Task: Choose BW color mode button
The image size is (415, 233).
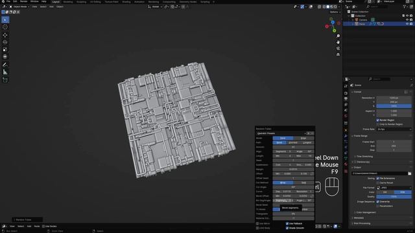Action: (385, 192)
